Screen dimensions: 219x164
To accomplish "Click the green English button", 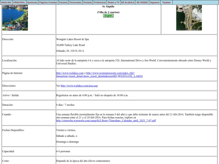I will 108,16.
